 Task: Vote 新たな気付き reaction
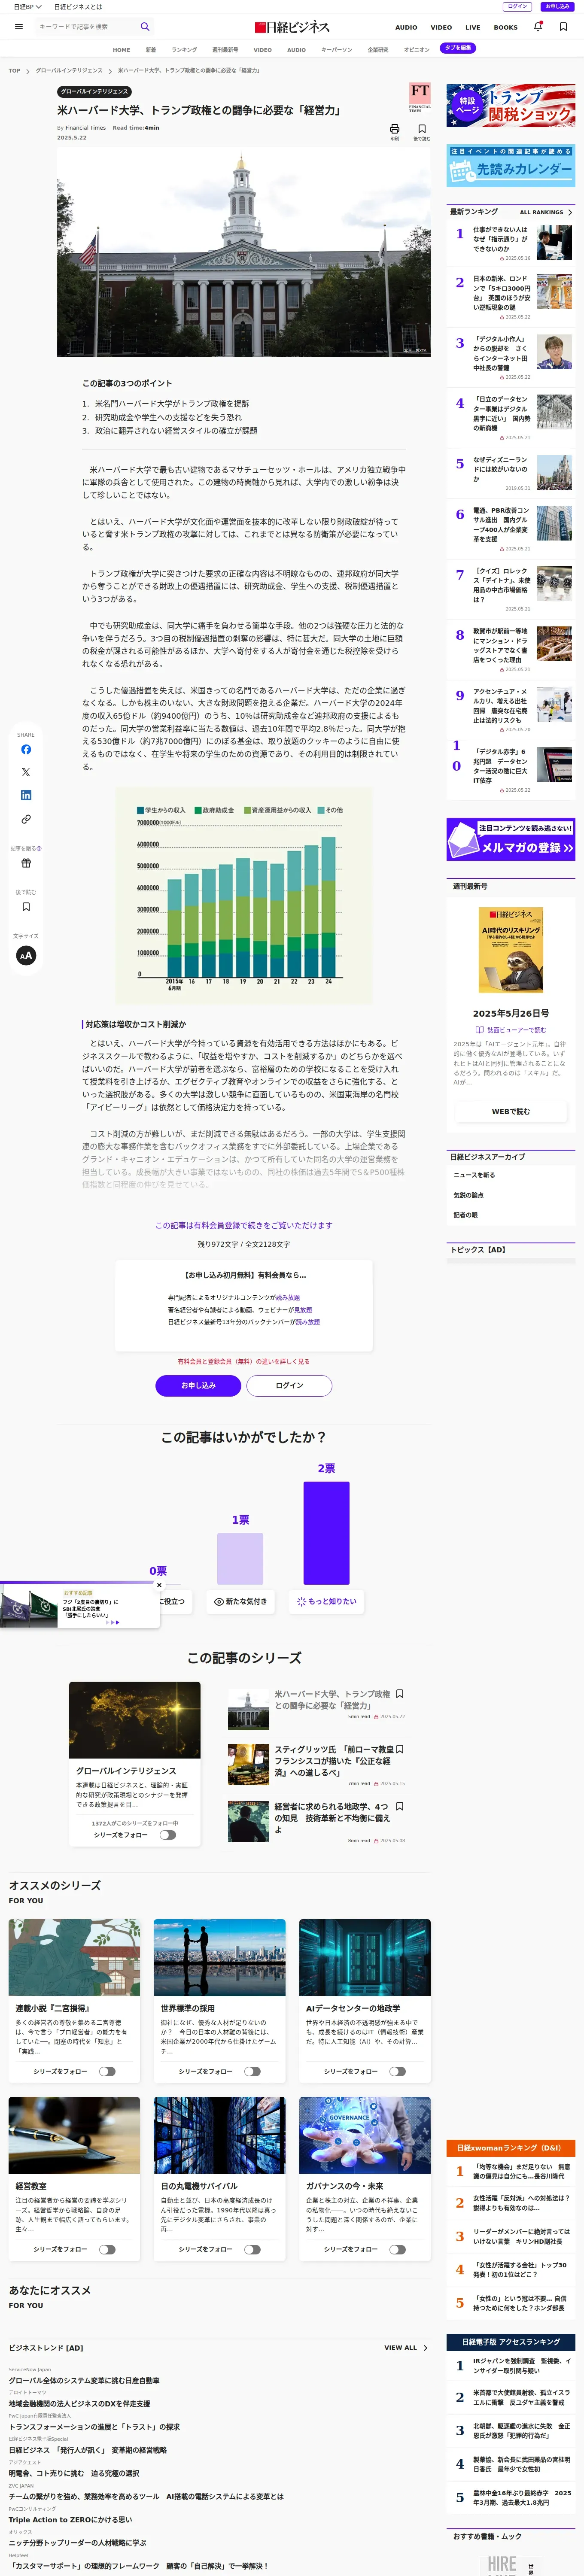(241, 1601)
